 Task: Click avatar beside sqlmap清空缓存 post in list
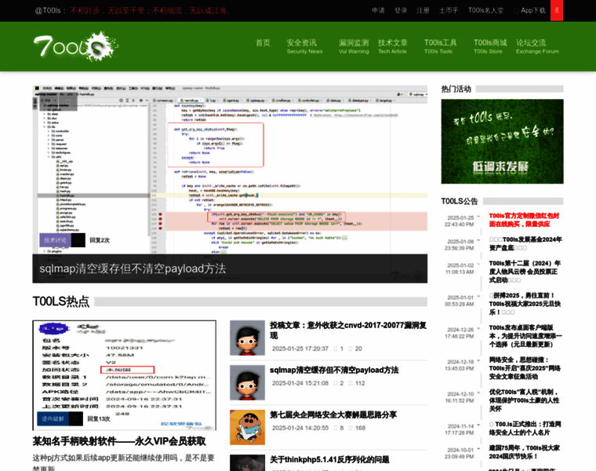[247, 382]
